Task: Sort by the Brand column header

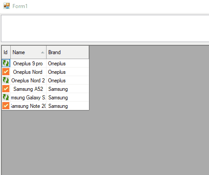Action: (x=68, y=52)
